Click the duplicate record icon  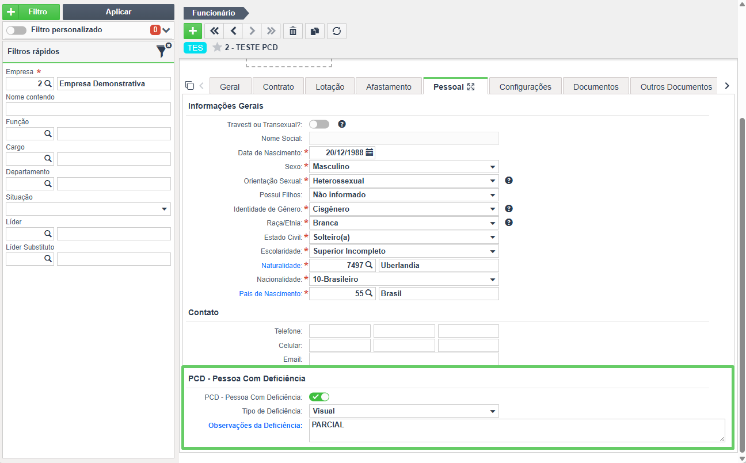[x=315, y=30]
